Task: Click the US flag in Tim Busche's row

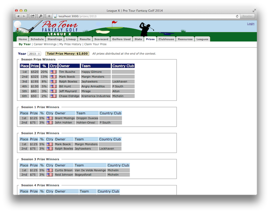Action: tap(53, 72)
